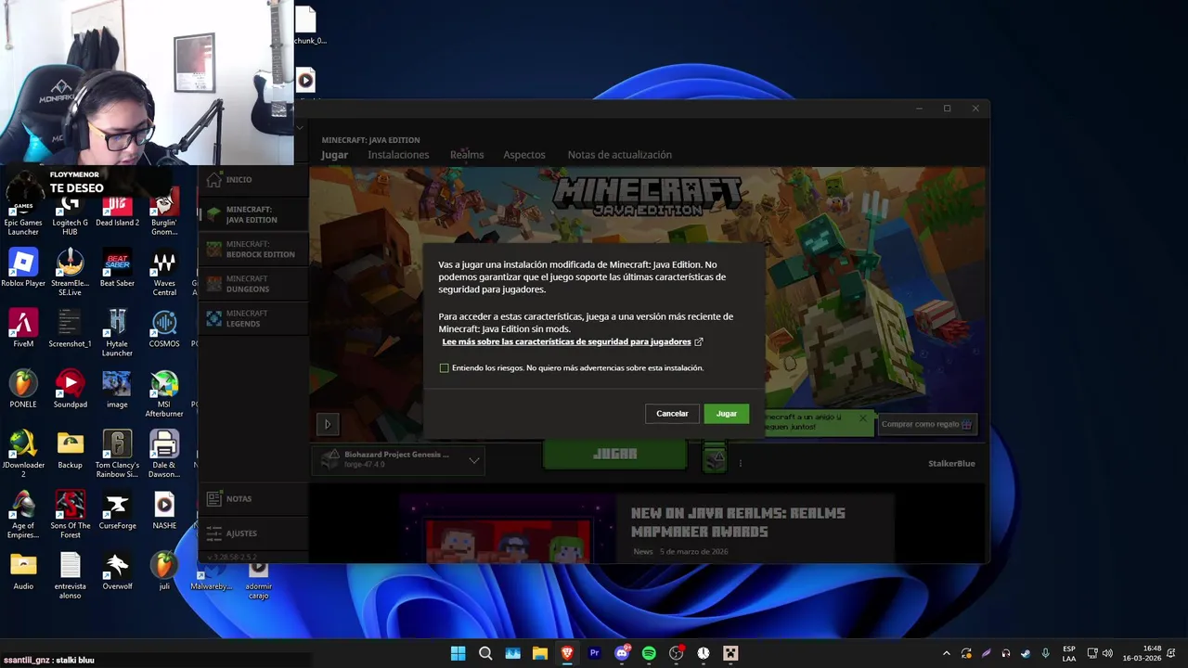The width and height of the screenshot is (1188, 668).
Task: Select PONELE FL Studio file on desktop
Action: pos(23,388)
